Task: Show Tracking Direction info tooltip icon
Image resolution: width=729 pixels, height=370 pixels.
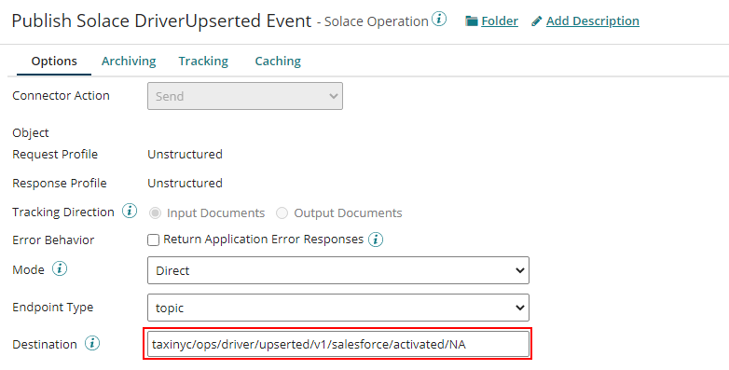Action: click(130, 211)
